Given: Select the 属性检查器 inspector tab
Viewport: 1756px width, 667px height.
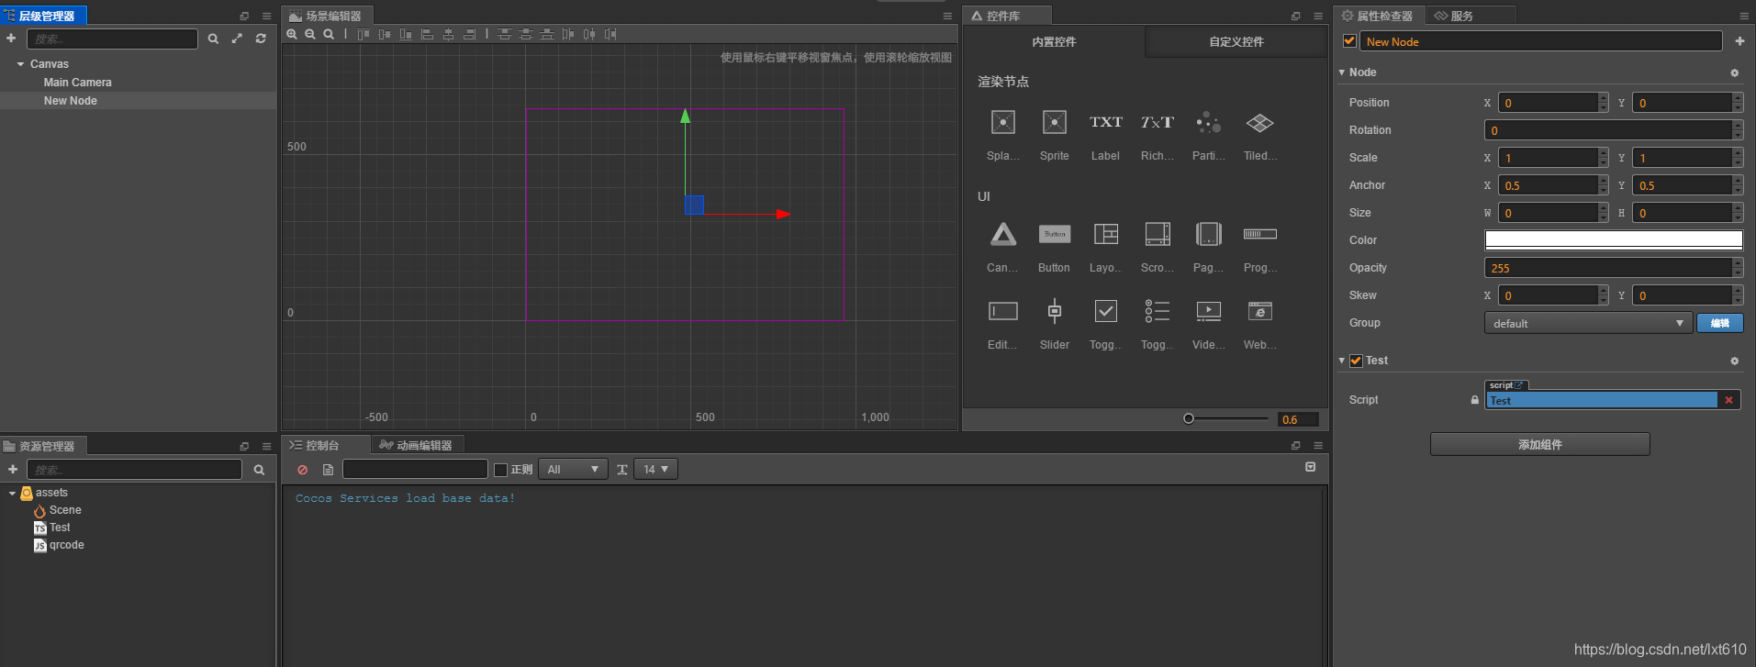Looking at the screenshot, I should 1377,16.
